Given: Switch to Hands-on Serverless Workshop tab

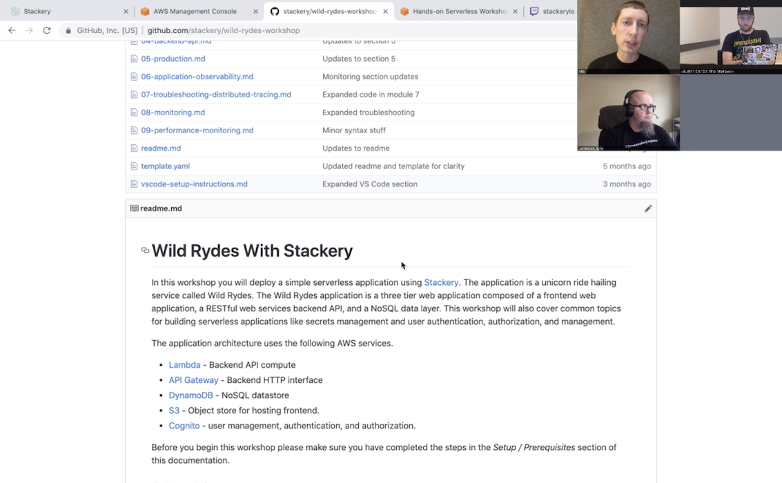Looking at the screenshot, I should (x=459, y=11).
